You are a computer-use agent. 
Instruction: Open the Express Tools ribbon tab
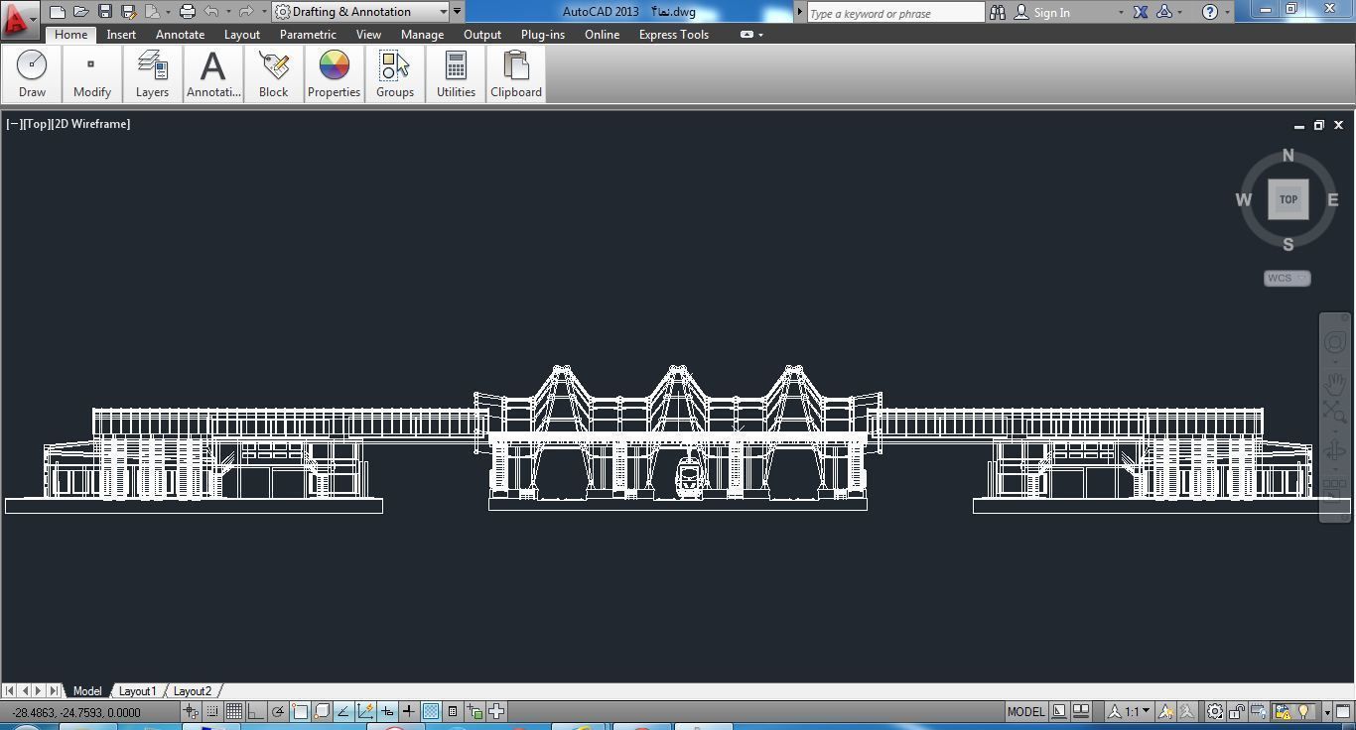pos(673,35)
